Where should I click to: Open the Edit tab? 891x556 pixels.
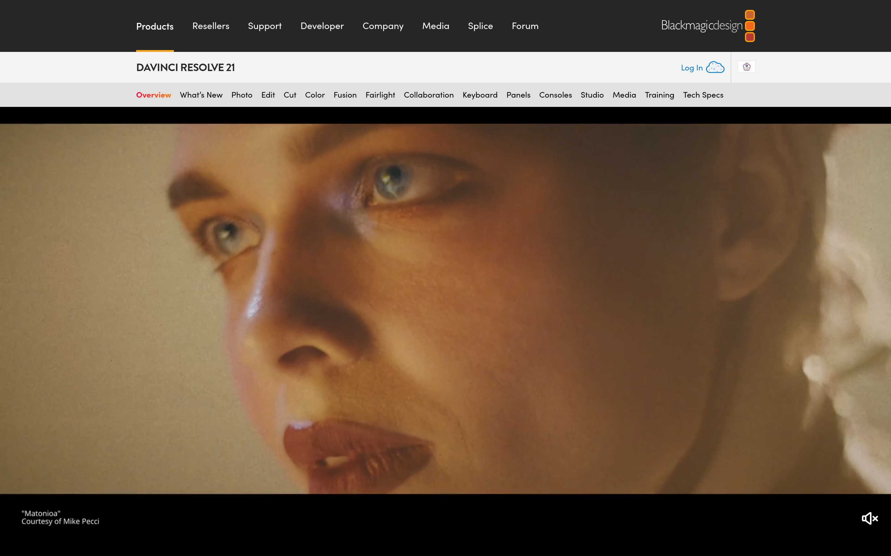(268, 95)
